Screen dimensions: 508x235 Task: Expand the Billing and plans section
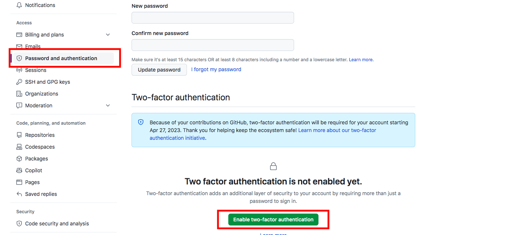pos(108,34)
